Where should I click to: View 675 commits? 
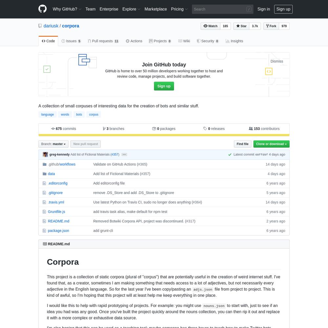[x=64, y=129]
